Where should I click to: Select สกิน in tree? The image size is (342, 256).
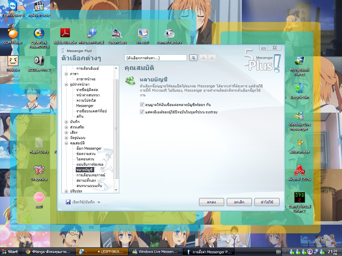80,116
